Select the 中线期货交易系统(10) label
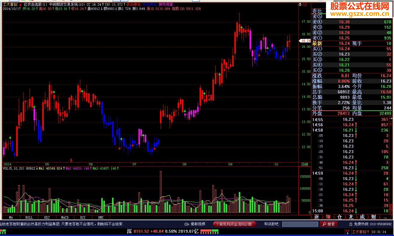This screenshot has width=394, height=236. [x=67, y=5]
